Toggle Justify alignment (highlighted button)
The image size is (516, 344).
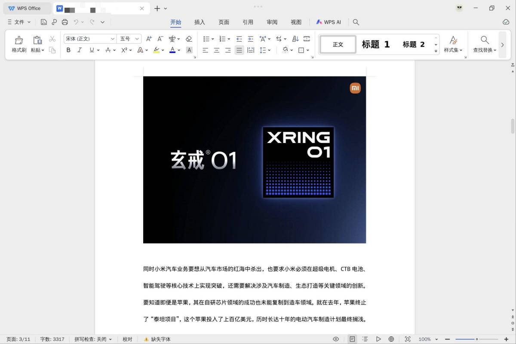239,50
